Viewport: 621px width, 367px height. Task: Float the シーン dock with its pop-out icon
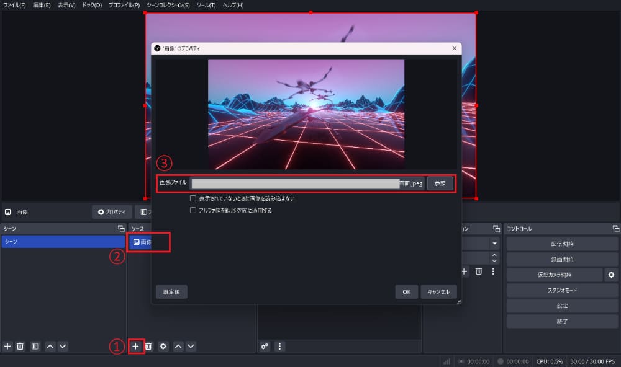click(x=121, y=229)
